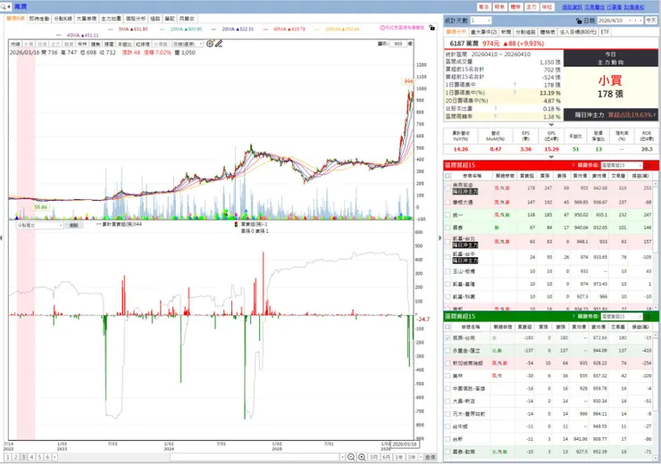Open the ETF tab in right panel
Viewport: 661px width, 464px height.
pos(605,32)
